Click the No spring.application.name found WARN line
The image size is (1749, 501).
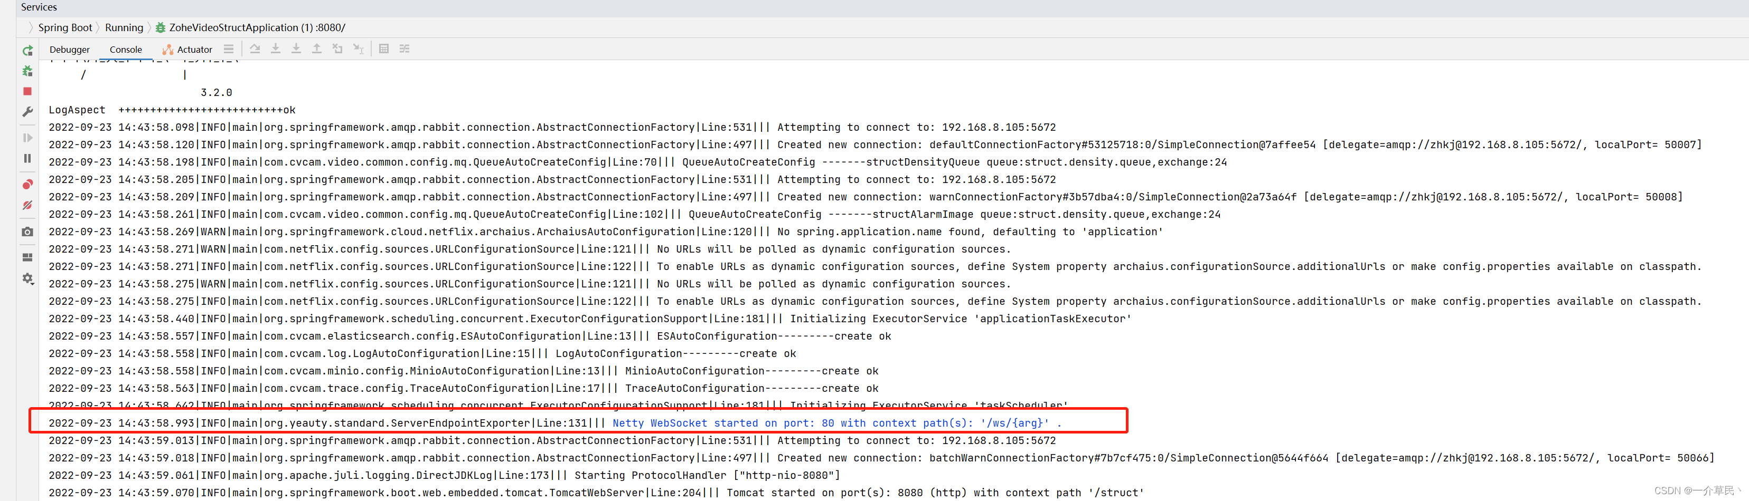coord(606,232)
